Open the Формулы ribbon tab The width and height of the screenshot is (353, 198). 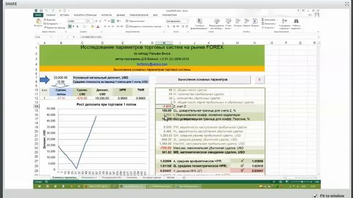(x=106, y=15)
